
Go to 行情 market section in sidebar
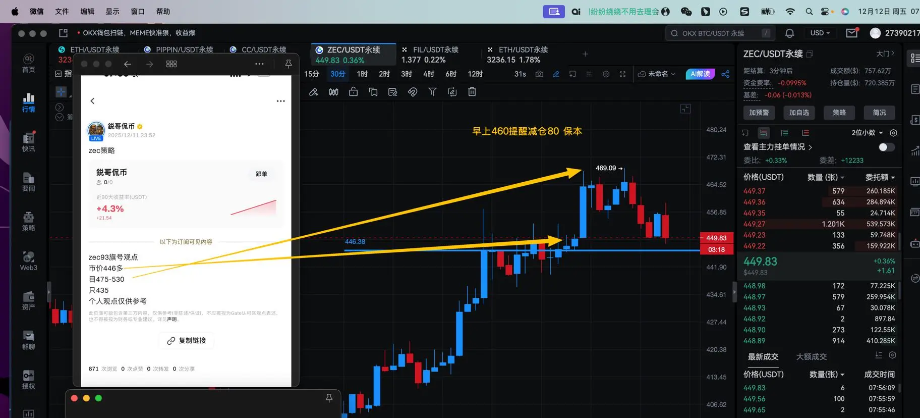(x=29, y=102)
